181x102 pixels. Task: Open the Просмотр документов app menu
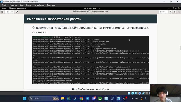[18, 8]
